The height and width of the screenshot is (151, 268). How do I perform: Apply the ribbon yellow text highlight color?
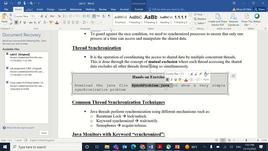pos(51,22)
